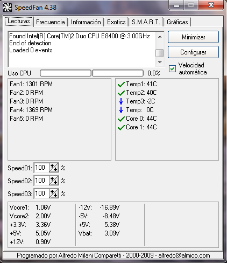Click the green checkmark beside Temp2
The width and height of the screenshot is (227, 263).
[121, 93]
